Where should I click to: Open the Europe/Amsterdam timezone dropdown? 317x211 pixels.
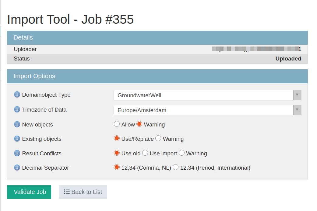(x=207, y=110)
